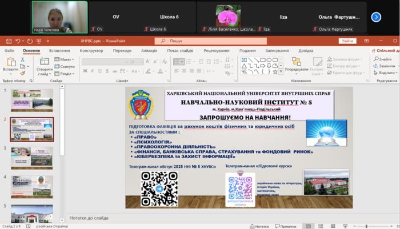Select slide 4 thumbnail in panel
Image resolution: width=400 pixels, height=229 pixels.
pos(31,186)
